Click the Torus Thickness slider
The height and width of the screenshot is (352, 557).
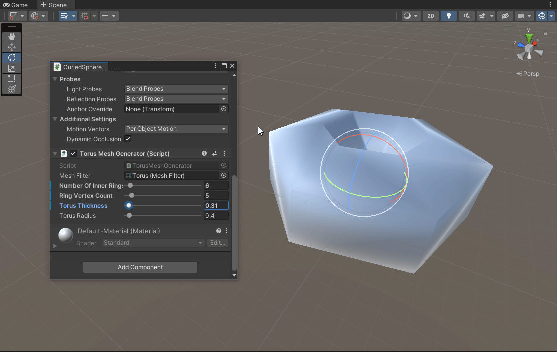pyautogui.click(x=163, y=205)
